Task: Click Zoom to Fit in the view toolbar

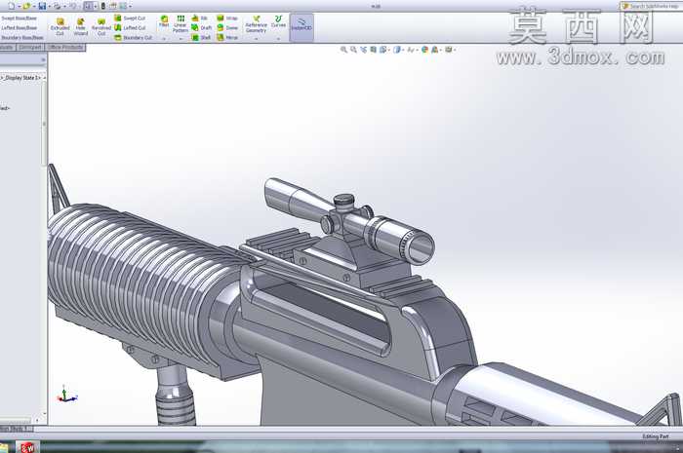Action: (343, 50)
